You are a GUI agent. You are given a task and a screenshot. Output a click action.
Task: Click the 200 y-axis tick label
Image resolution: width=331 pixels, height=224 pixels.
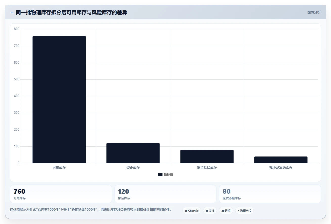pos(17,130)
